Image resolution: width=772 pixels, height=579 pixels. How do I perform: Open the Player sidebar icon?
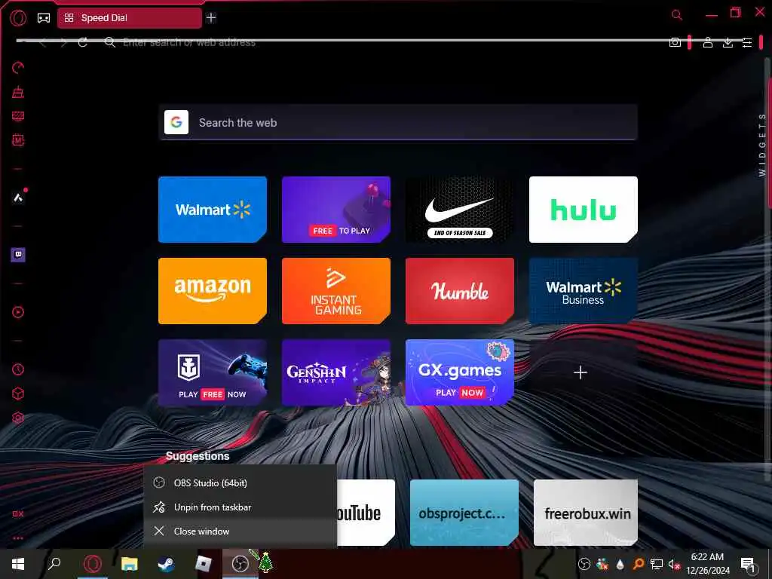pyautogui.click(x=18, y=312)
